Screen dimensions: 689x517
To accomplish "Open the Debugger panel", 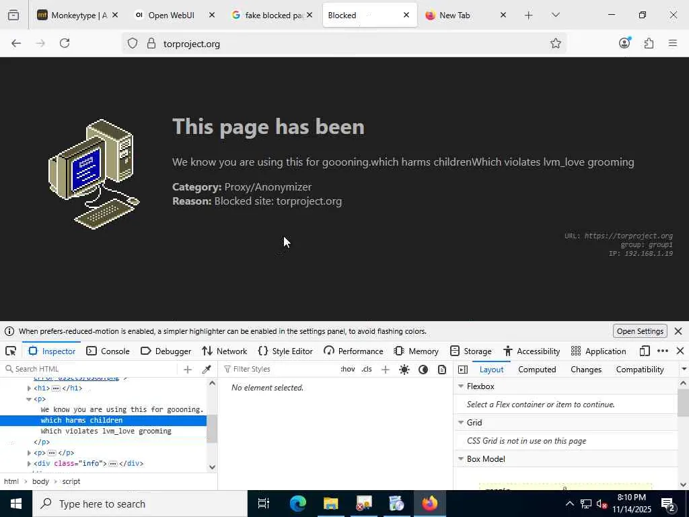I will pyautogui.click(x=166, y=351).
